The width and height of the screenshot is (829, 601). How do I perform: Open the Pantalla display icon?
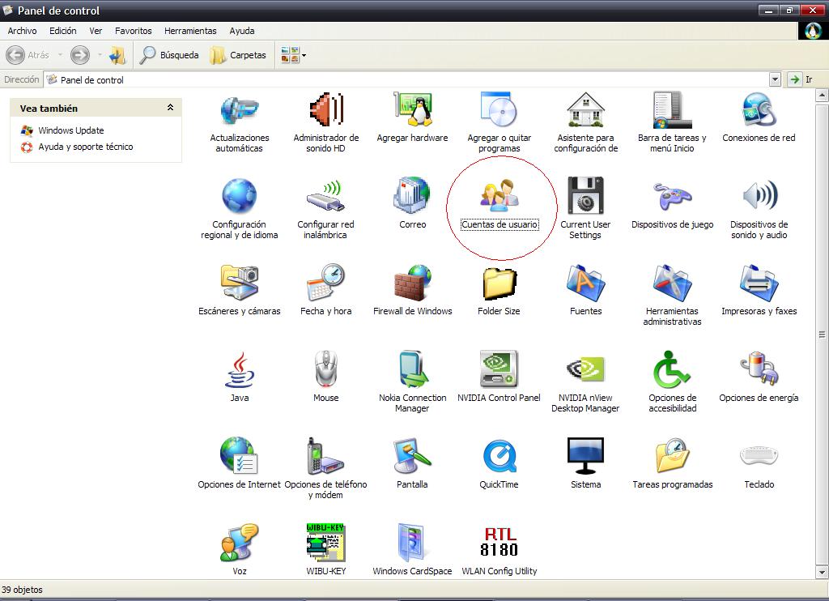pos(412,455)
